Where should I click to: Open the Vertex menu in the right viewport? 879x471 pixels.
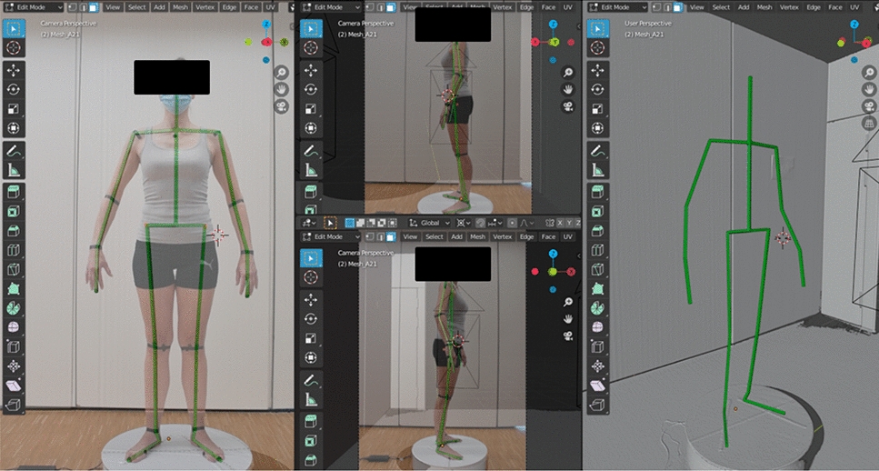coord(789,6)
